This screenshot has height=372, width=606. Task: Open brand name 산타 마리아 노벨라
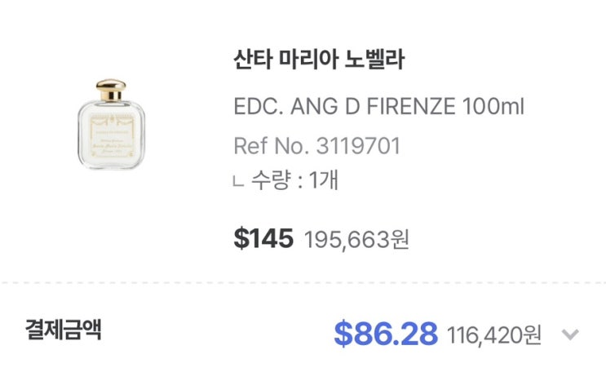click(x=319, y=60)
